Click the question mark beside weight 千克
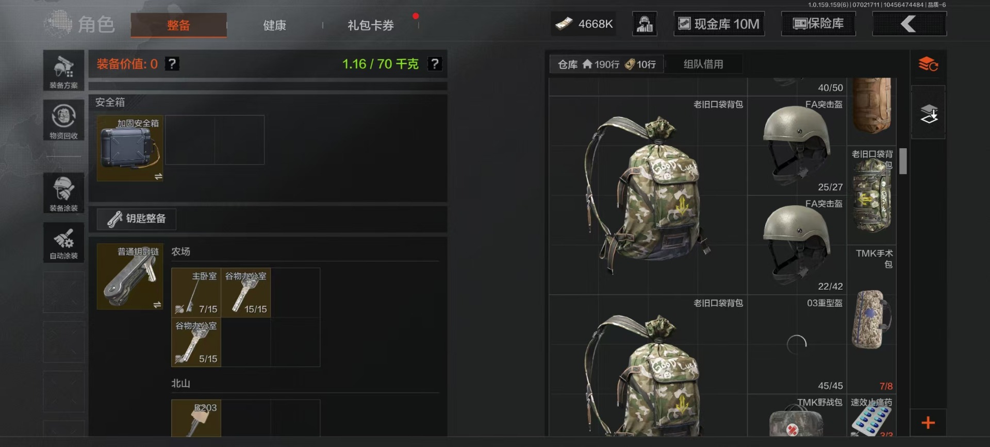The width and height of the screenshot is (990, 447). pyautogui.click(x=435, y=64)
